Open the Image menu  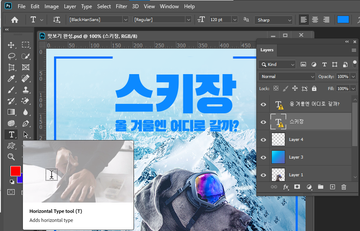(x=52, y=6)
